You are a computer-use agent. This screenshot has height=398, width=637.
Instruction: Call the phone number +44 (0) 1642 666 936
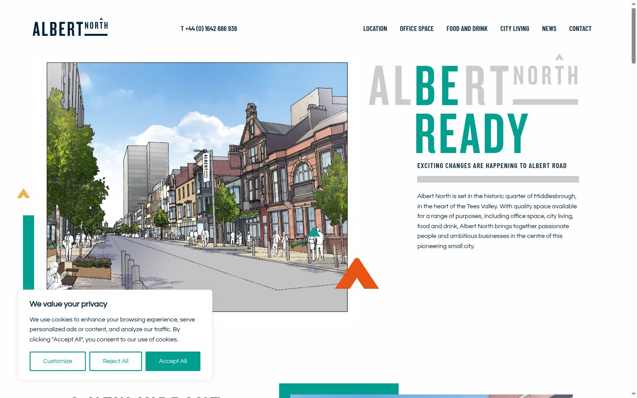pos(209,29)
